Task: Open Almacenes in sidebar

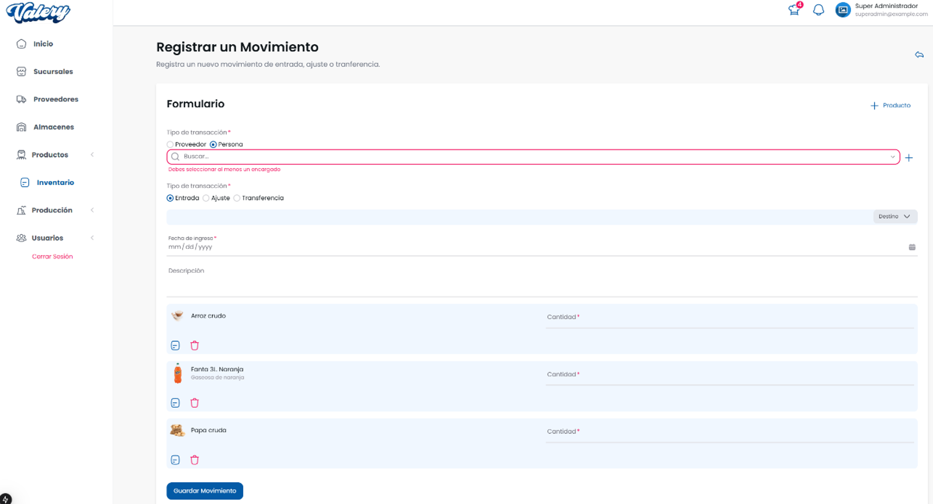Action: pos(54,127)
